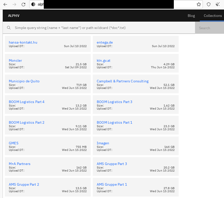224x198 pixels.
Task: Bookmark this page with the star icon
Action: pos(199,4)
